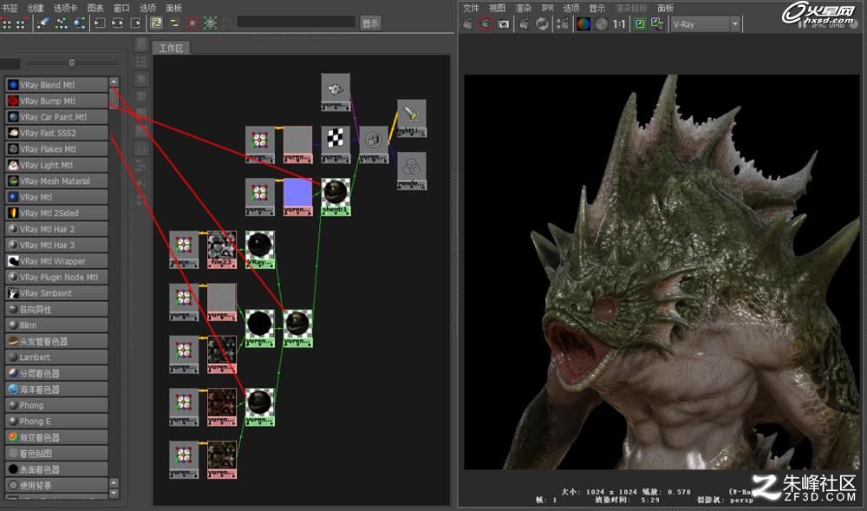Show input connections in Hypershade
This screenshot has height=511, width=867.
point(100,23)
